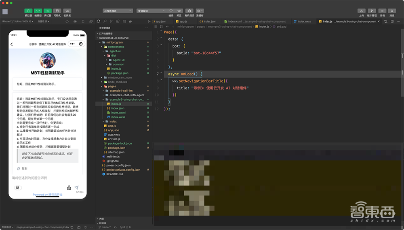Click the send arrow icon in chat
The height and width of the screenshot is (230, 404).
pos(77,187)
